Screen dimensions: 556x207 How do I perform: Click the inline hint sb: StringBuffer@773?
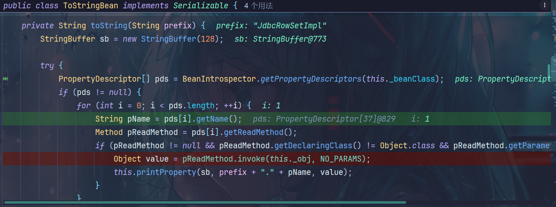(281, 39)
